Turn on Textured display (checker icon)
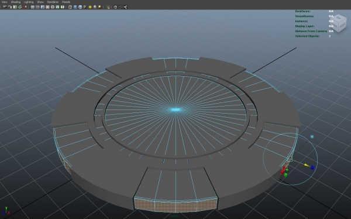The width and height of the screenshot is (351, 219). pos(85,7)
